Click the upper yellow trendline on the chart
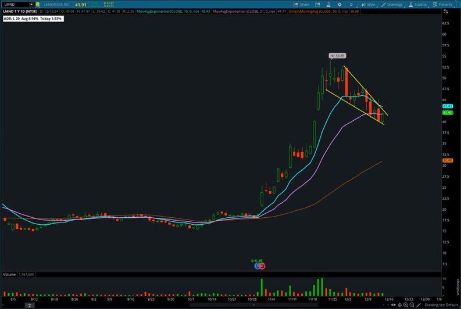 pos(366,91)
